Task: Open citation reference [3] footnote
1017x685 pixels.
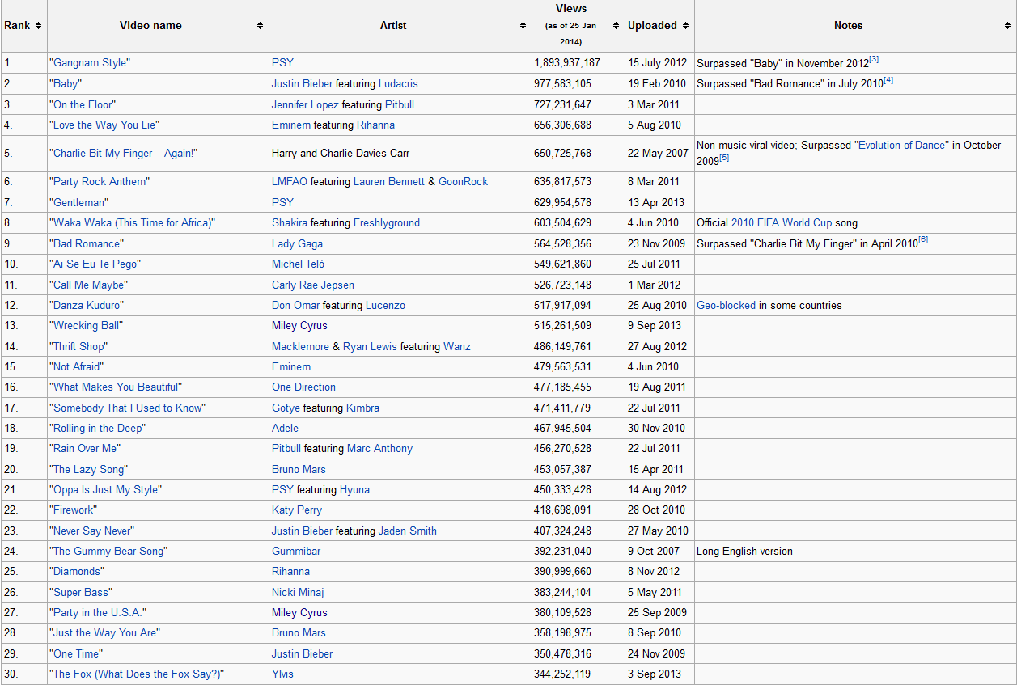Action: pyautogui.click(x=874, y=59)
